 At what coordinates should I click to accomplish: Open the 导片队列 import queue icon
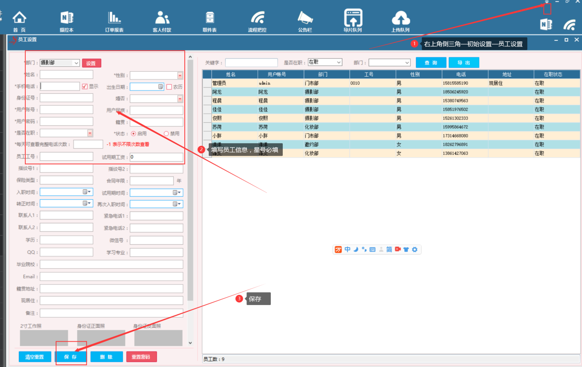353,18
